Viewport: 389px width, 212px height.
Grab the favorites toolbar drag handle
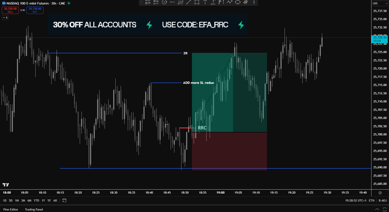coord(141,2)
